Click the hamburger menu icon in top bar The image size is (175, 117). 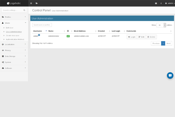[x=31, y=3]
